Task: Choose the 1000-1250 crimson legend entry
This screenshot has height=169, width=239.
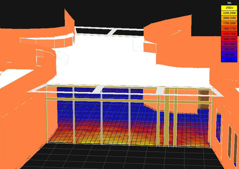Action: [x=229, y=39]
